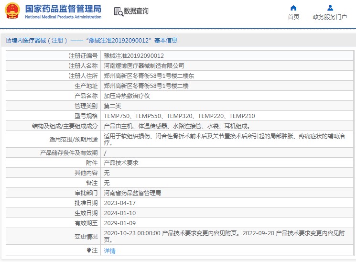Click the document icon before 境内医疗器械
Image resolution: width=356 pixels, height=262 pixels.
click(9, 41)
